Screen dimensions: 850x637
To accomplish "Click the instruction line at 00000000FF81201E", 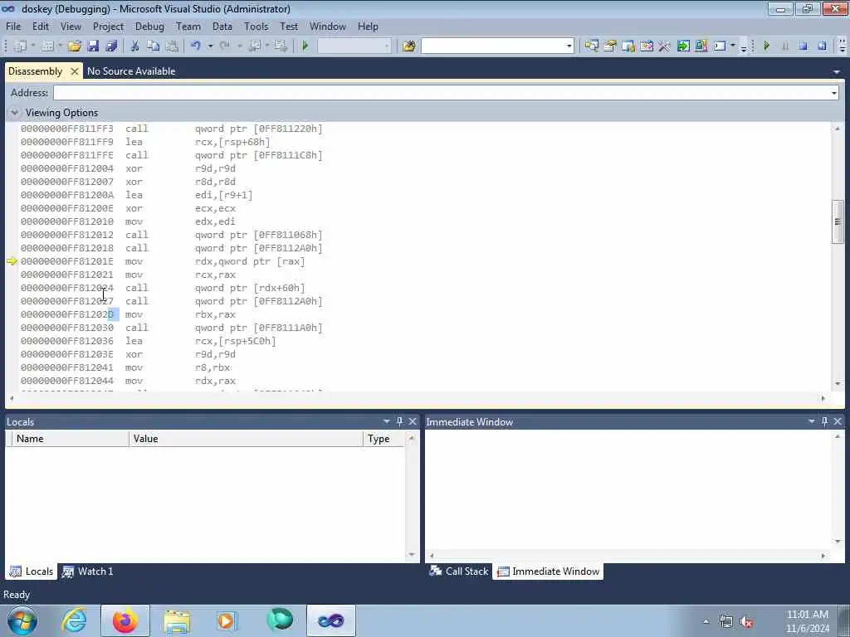I will pos(163,261).
